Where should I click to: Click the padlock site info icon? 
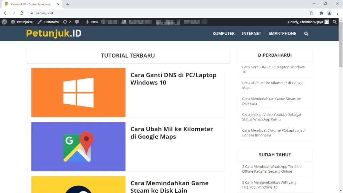click(x=31, y=13)
